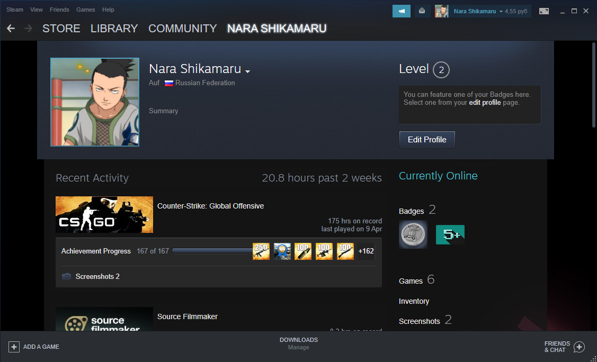Click 'last played on 9 Apr' text
Screen dimensions: 597x362
(x=351, y=229)
